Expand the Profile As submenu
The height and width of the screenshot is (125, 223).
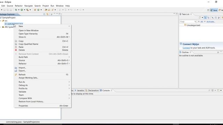pyautogui.click(x=43, y=89)
